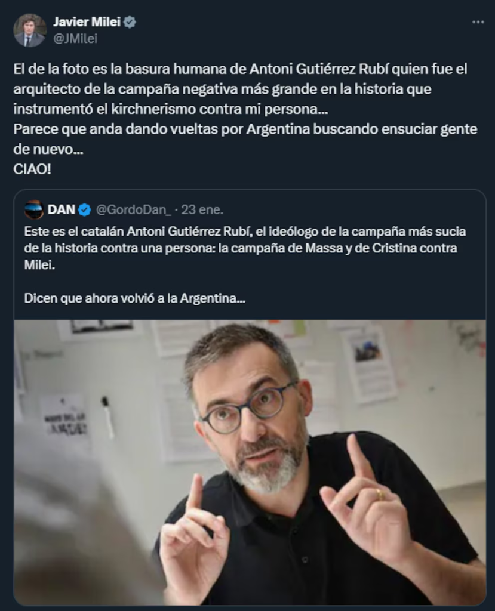This screenshot has width=495, height=611.
Task: Open DAN's small profile avatar
Action: [34, 209]
